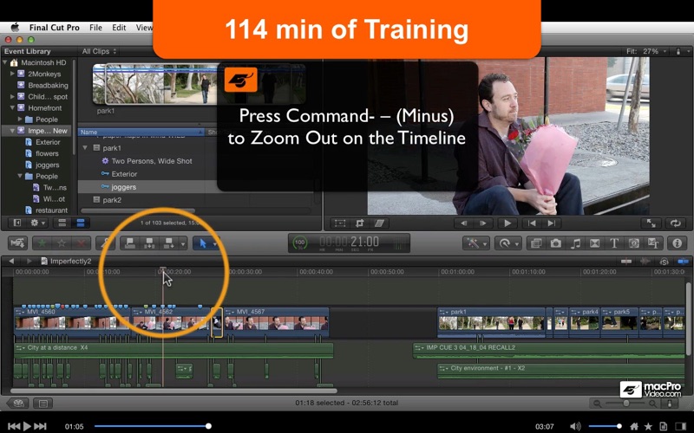Open the Generators browser
Viewport: 694px width, 433px height.
pos(633,243)
